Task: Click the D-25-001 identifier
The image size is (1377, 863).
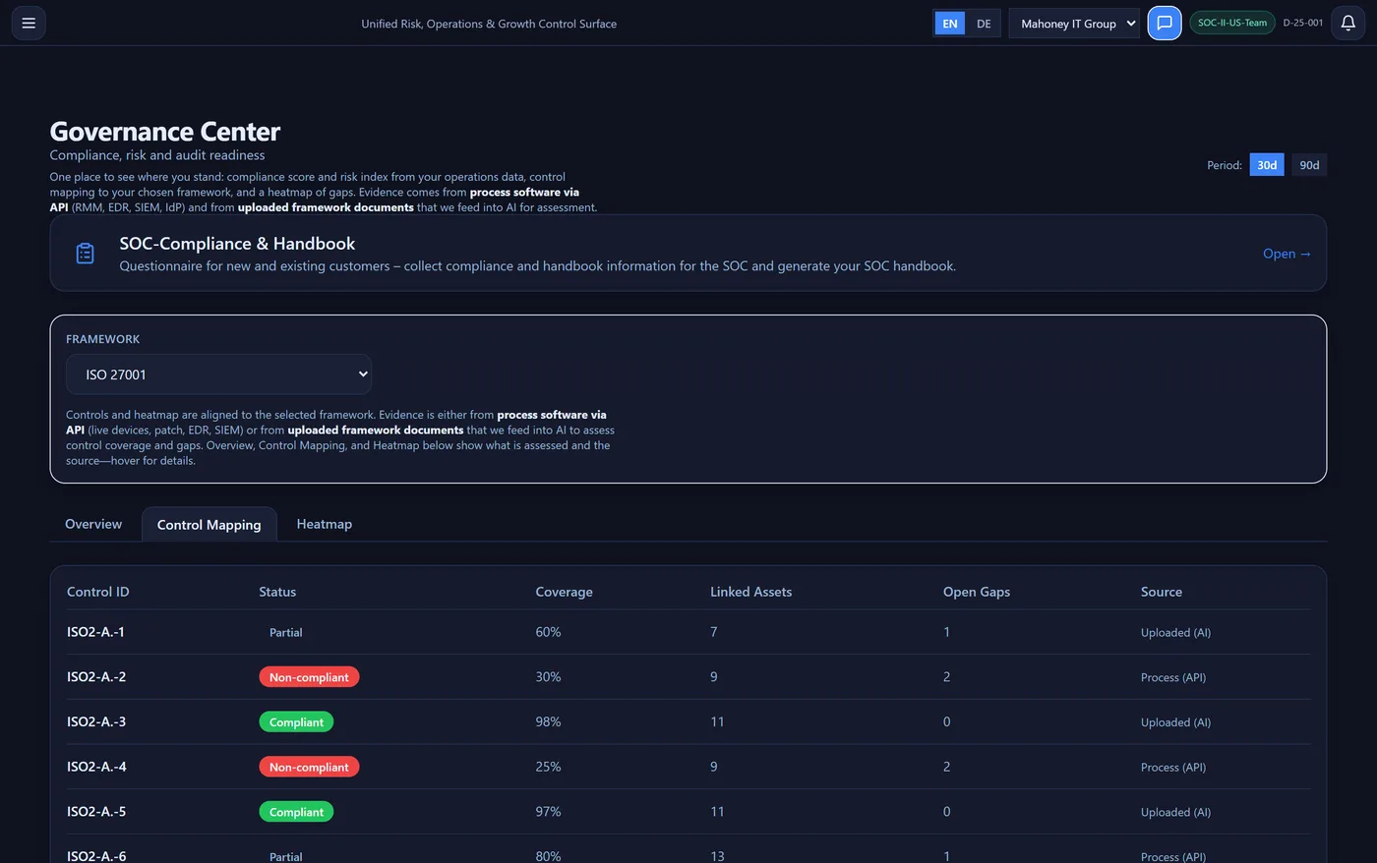Action: point(1303,22)
